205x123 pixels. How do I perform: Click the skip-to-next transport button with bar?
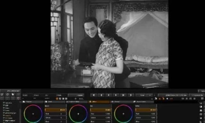123,95
